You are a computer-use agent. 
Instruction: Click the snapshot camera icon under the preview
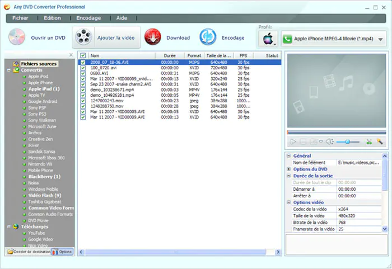[x=313, y=141]
